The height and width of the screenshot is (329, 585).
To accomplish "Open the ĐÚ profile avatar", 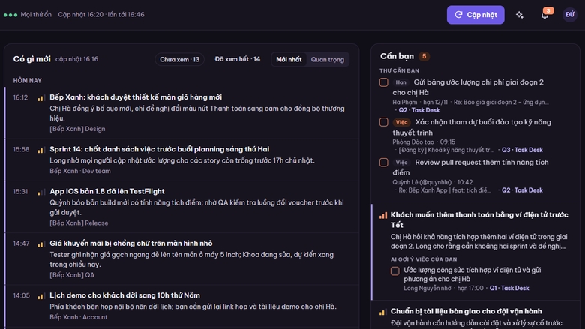I will (570, 15).
